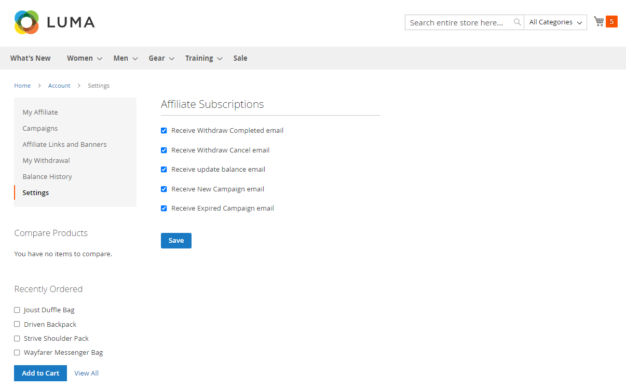Screen dimensions: 626x388
Task: Open the View All link
Action: (x=86, y=373)
